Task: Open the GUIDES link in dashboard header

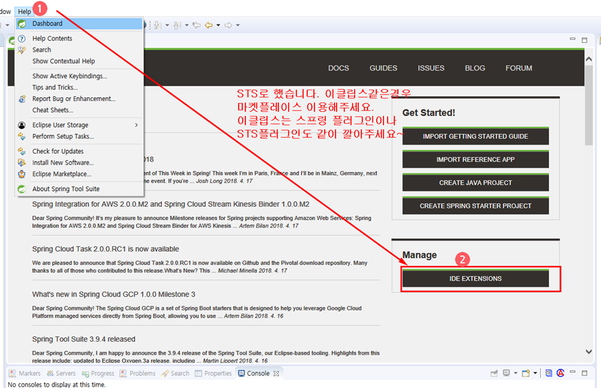Action: [x=383, y=68]
